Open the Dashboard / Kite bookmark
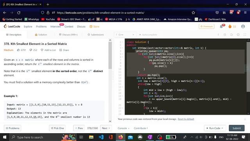Viewport: 250px width, 141px height. (215, 19)
